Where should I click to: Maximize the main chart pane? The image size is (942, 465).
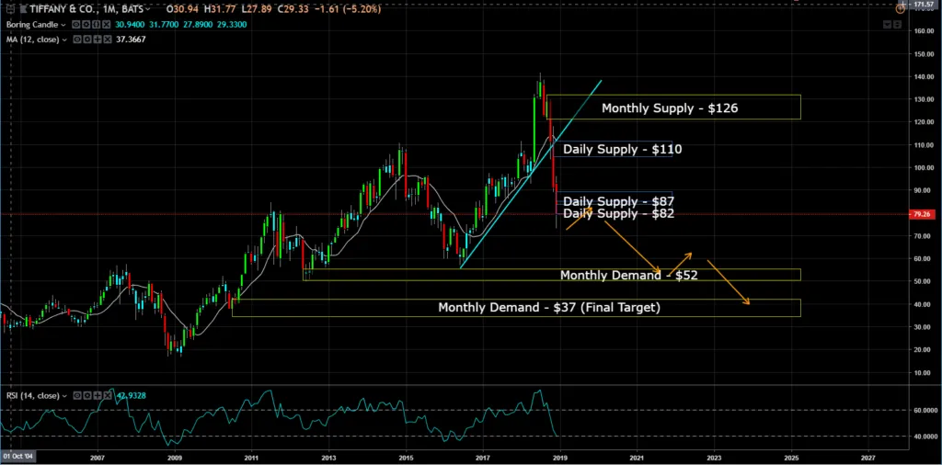898,25
